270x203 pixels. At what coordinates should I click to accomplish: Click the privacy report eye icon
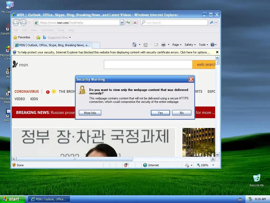126,165
